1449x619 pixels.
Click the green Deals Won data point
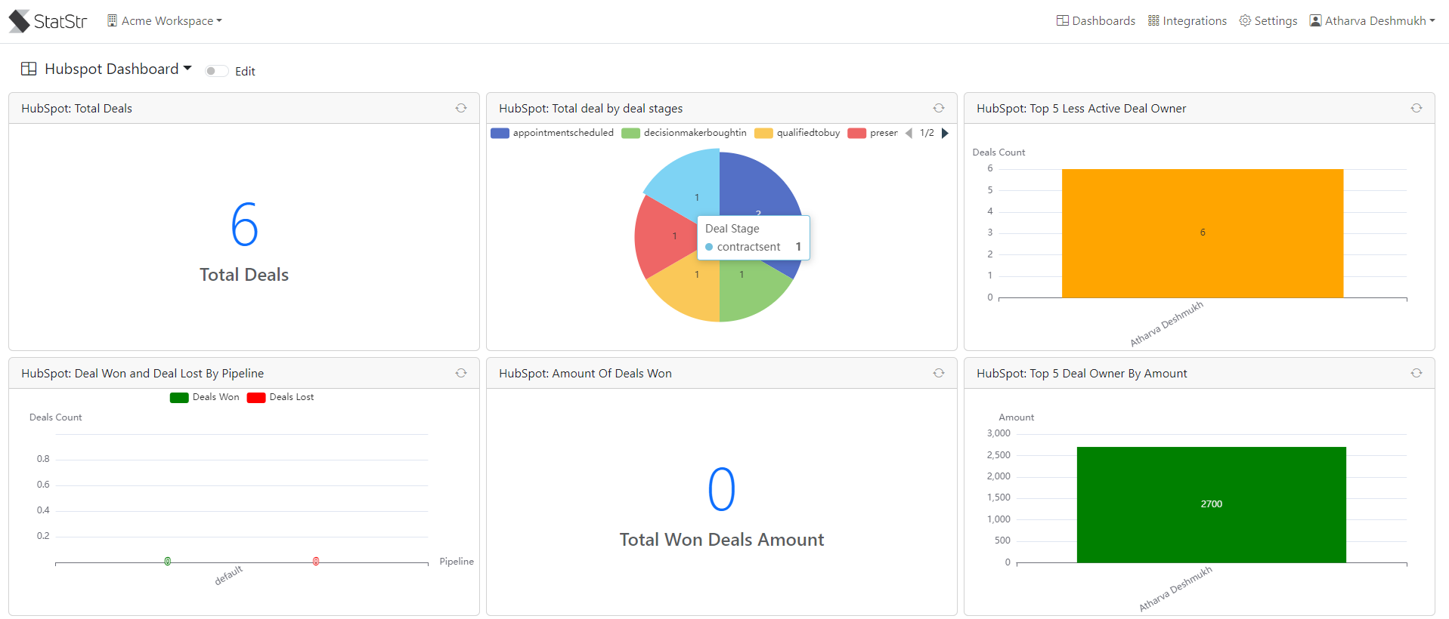[168, 562]
